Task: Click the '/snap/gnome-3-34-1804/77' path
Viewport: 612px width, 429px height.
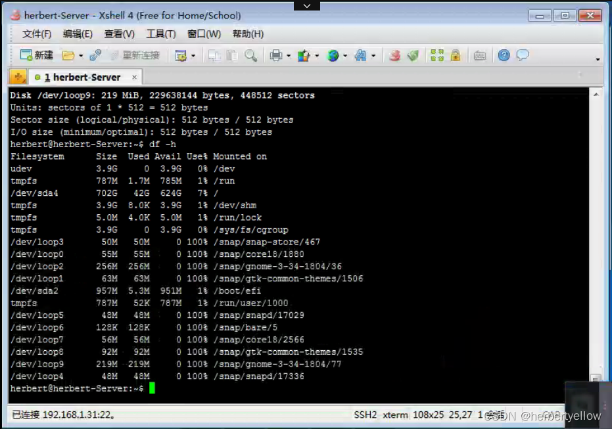Action: click(x=277, y=364)
